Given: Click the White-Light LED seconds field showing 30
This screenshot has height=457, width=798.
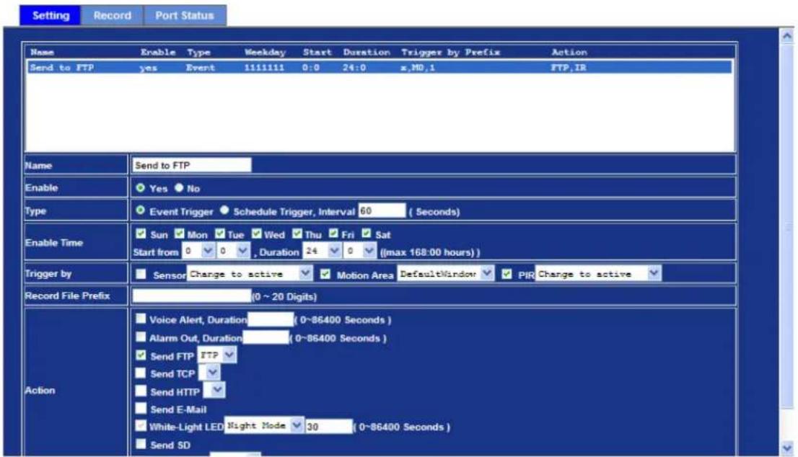Looking at the screenshot, I should (x=329, y=427).
